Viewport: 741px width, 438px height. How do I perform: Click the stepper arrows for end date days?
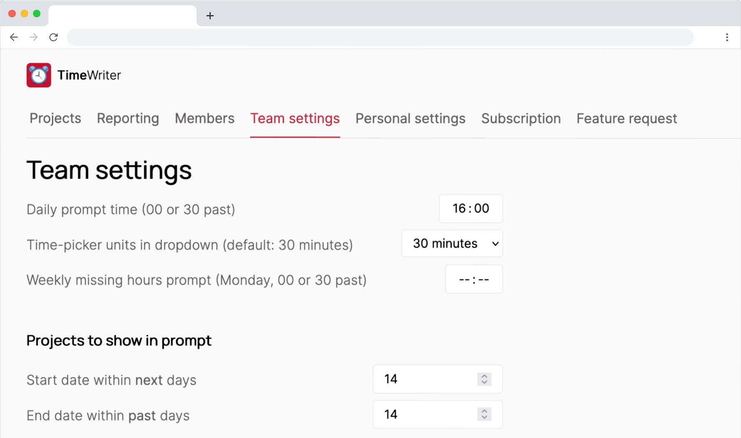point(484,414)
